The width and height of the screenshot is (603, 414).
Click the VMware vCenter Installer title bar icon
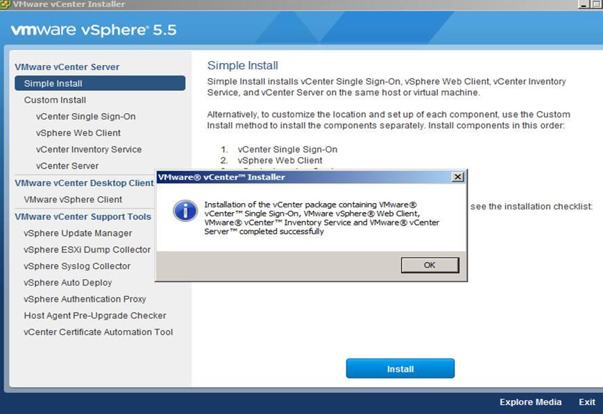click(6, 4)
